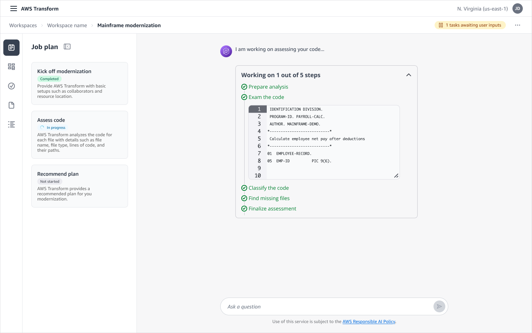The width and height of the screenshot is (532, 333).
Task: Open the dashboard grid sidebar icon
Action: pyautogui.click(x=11, y=67)
